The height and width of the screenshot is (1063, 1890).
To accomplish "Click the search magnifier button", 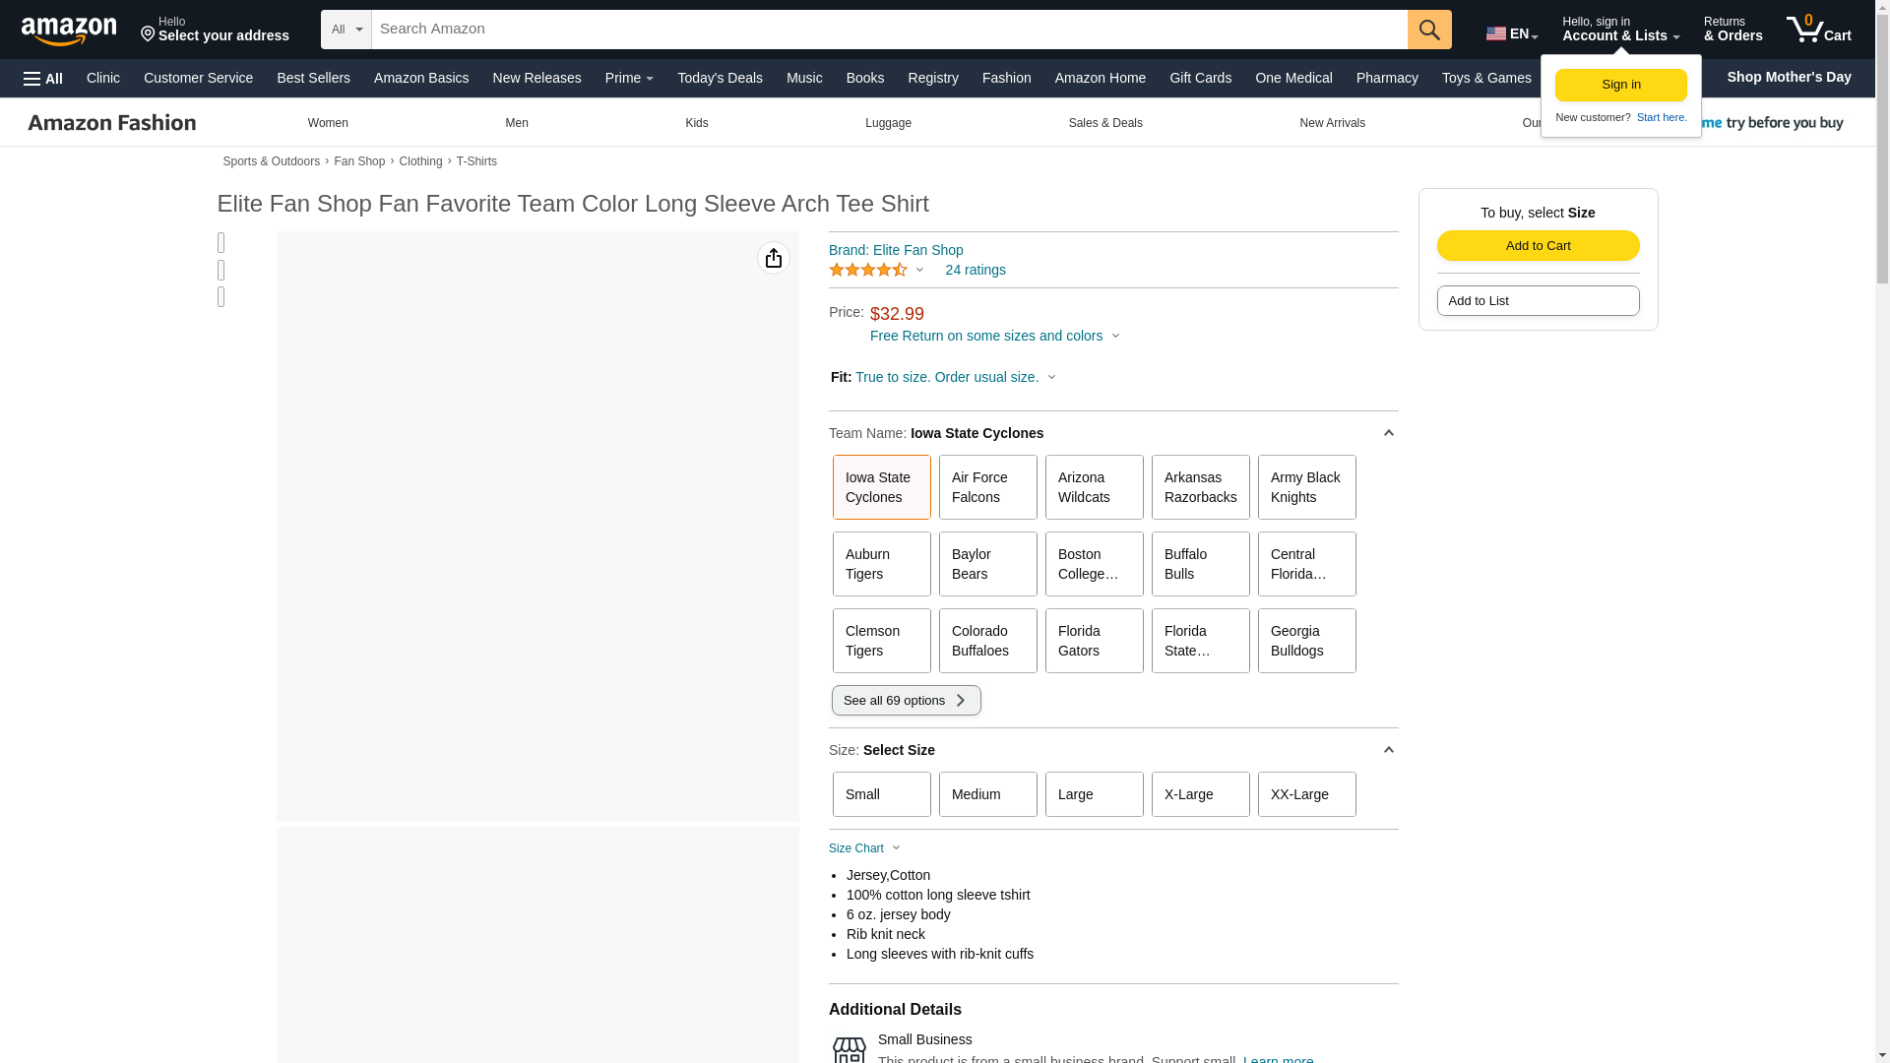I will [1429, 30].
